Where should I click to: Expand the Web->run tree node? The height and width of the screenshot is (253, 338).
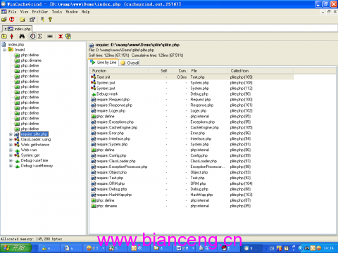[x=11, y=150]
